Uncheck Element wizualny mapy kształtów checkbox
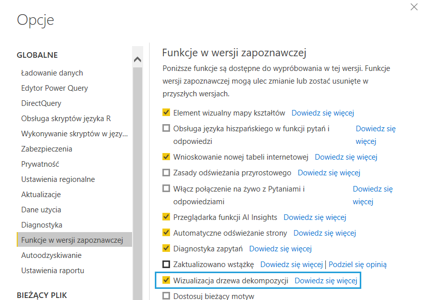This screenshot has width=423, height=300. (166, 113)
